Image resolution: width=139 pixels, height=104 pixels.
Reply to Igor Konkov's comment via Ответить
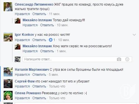point(39,40)
